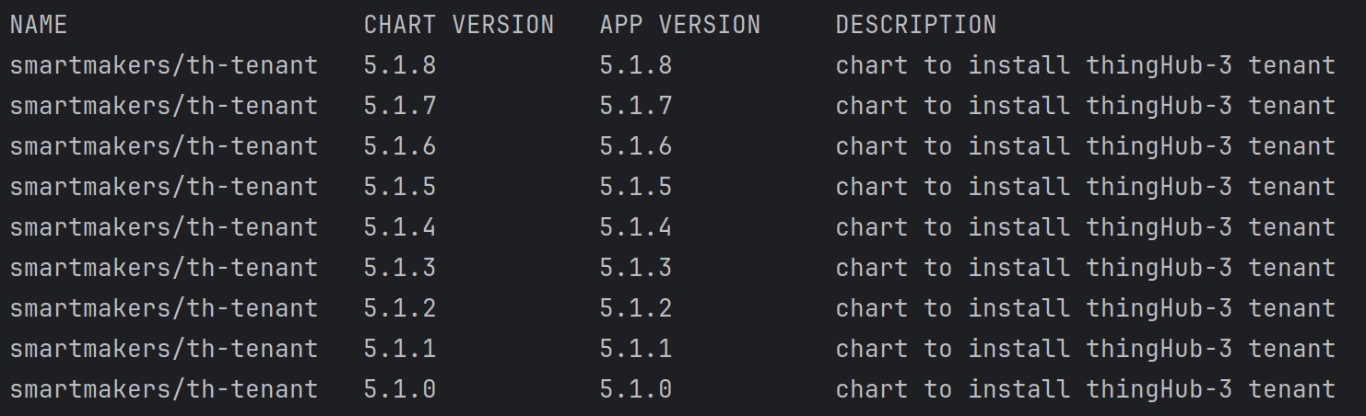This screenshot has width=1366, height=416.
Task: Click chart version 5.1.1 value
Action: 400,349
